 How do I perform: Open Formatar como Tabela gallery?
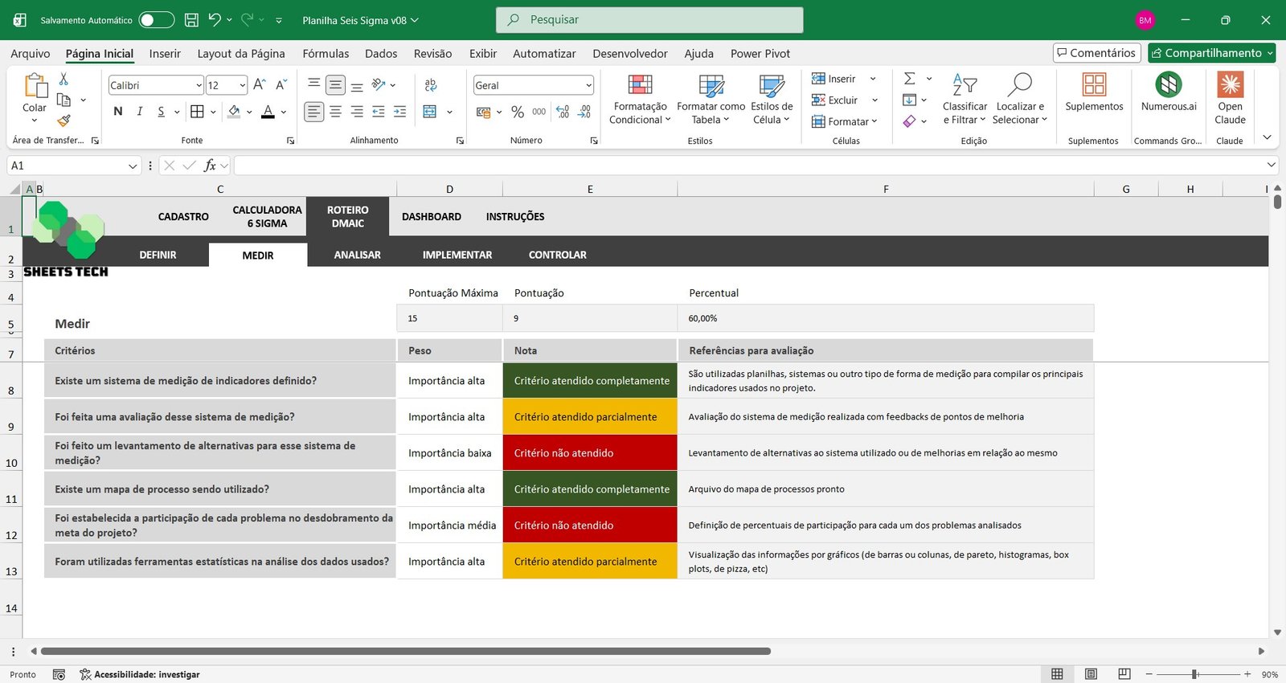711,100
